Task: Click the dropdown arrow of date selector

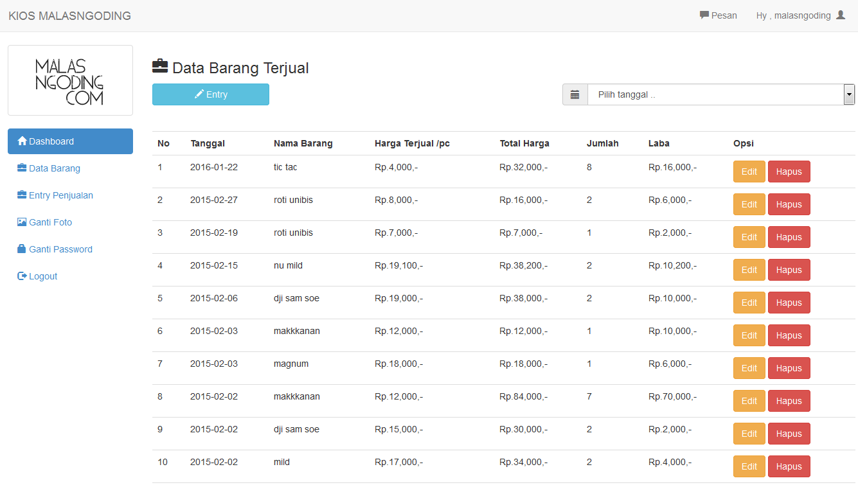Action: [x=849, y=94]
